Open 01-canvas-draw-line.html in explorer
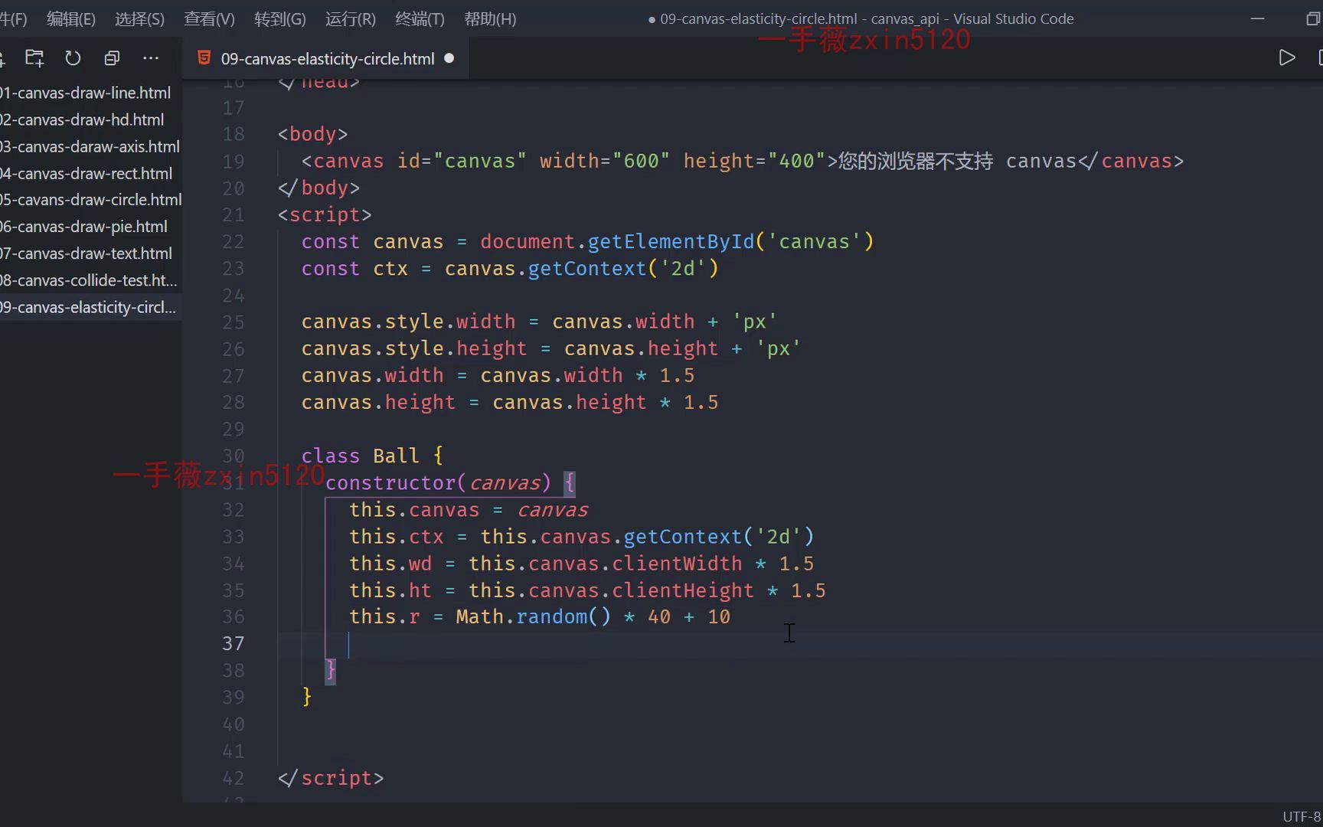This screenshot has height=827, width=1323. [90, 93]
